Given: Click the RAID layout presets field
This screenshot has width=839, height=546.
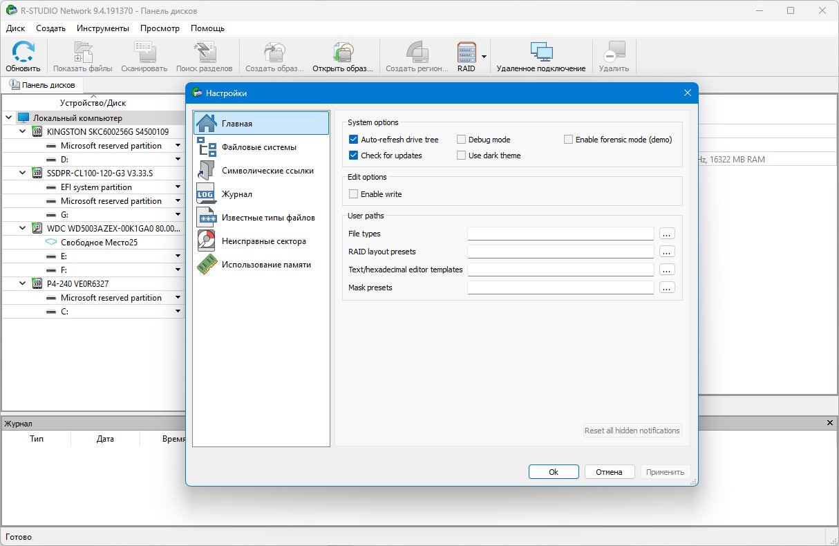Looking at the screenshot, I should pos(560,252).
